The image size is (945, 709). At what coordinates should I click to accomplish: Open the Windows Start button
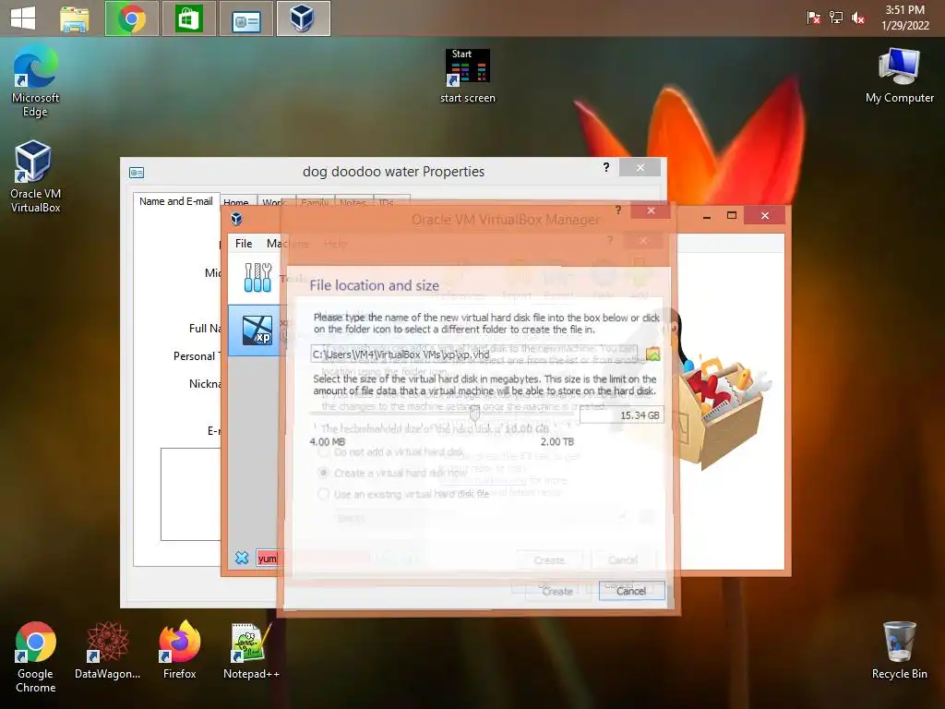click(23, 18)
